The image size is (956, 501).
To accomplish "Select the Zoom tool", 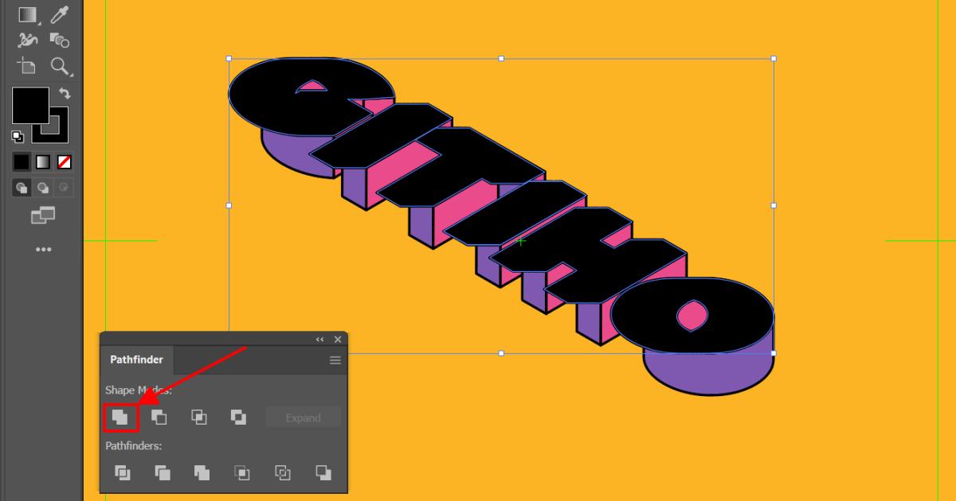I will click(x=60, y=66).
